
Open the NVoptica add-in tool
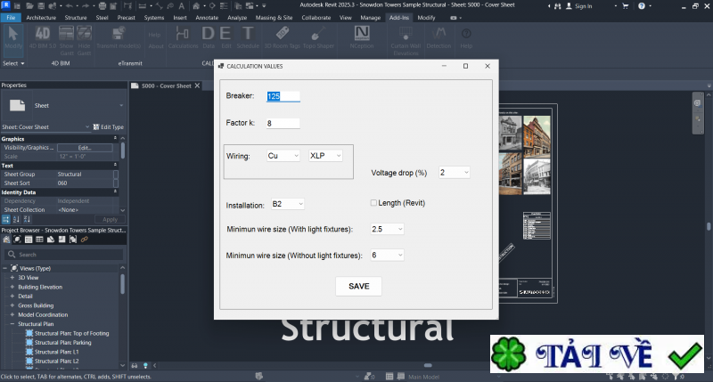363,37
